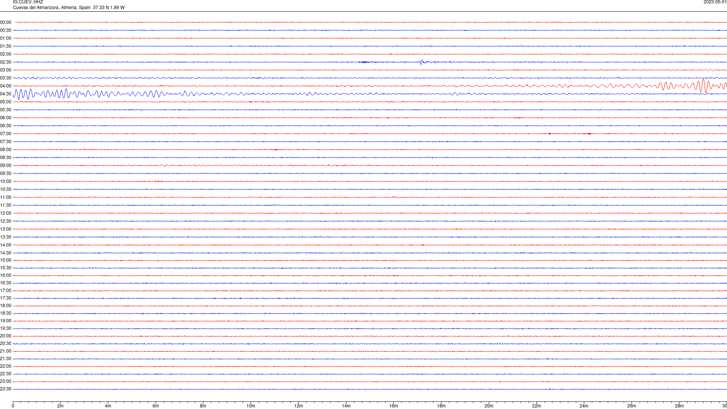
Task: Click the 19:00 time label
Action: click(6, 321)
